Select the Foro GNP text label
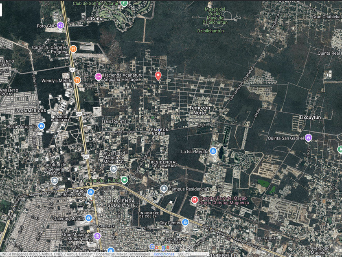The image size is (342, 257). (46, 26)
